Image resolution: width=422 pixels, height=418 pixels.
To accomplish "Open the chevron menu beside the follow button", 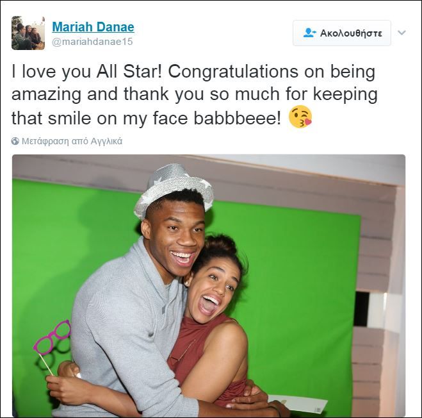I will coord(402,33).
